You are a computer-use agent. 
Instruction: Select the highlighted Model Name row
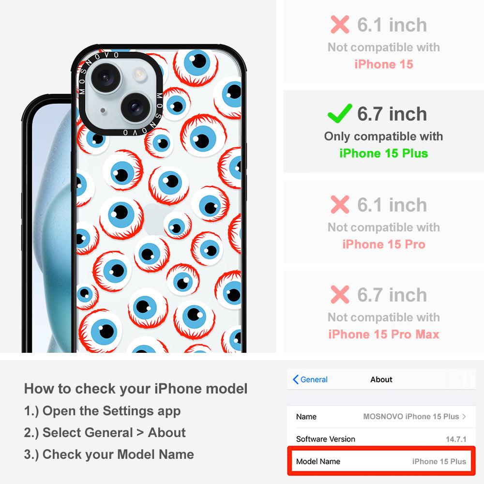pyautogui.click(x=381, y=461)
